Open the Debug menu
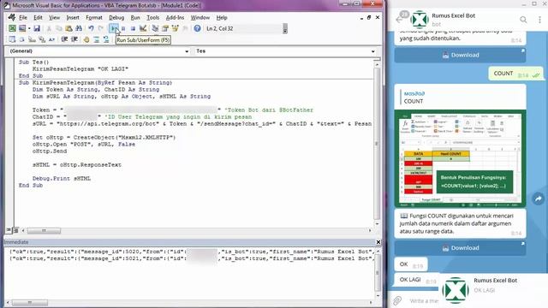This screenshot has width=548, height=308. (116, 17)
